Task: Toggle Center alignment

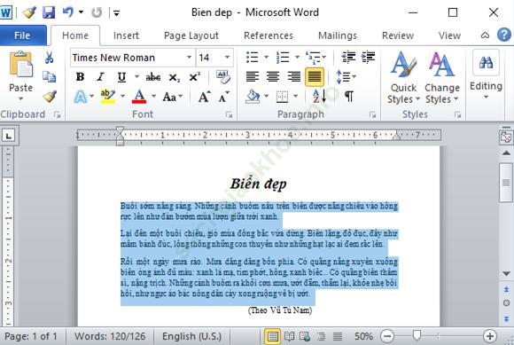Action: click(x=273, y=77)
